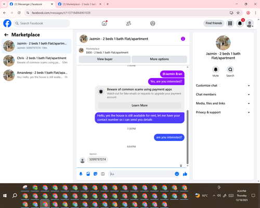Screen dimensions: 260x208
Task: Click the Mute bell icon in side panel
Action: click(x=216, y=70)
